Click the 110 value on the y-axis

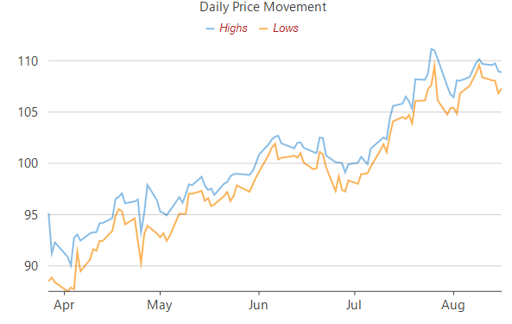pyautogui.click(x=28, y=61)
